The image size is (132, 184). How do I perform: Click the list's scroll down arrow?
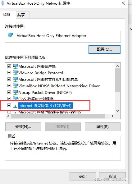point(118,111)
